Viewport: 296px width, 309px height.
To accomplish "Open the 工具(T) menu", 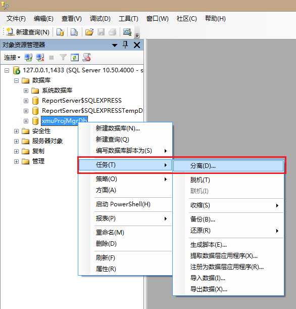I will (128, 19).
